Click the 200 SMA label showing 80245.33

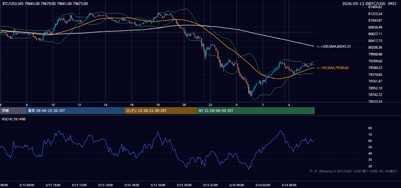[334, 47]
